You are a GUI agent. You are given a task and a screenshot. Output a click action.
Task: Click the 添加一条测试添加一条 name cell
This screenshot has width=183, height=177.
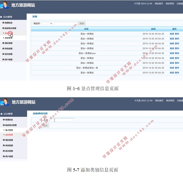click(x=87, y=68)
